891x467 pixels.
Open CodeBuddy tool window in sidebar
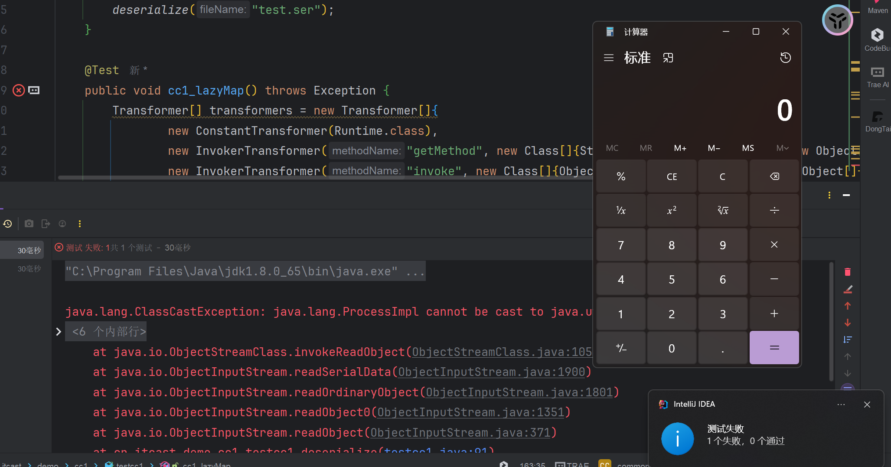[877, 39]
